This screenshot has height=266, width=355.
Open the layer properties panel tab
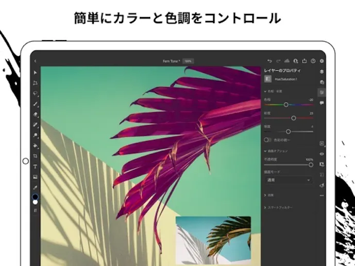pos(322,93)
